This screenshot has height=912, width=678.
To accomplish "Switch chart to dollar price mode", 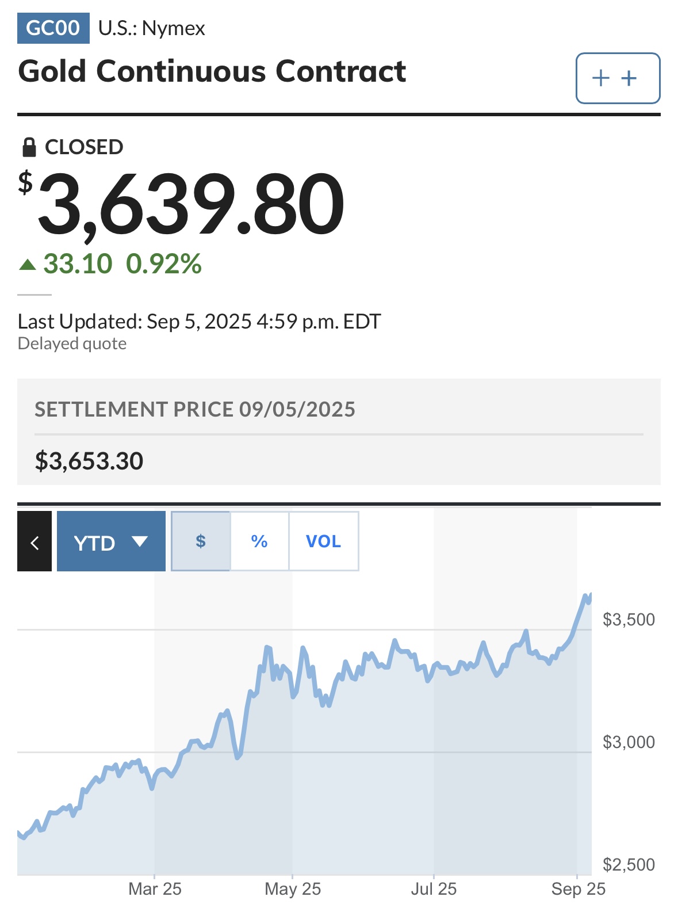I will (x=201, y=541).
